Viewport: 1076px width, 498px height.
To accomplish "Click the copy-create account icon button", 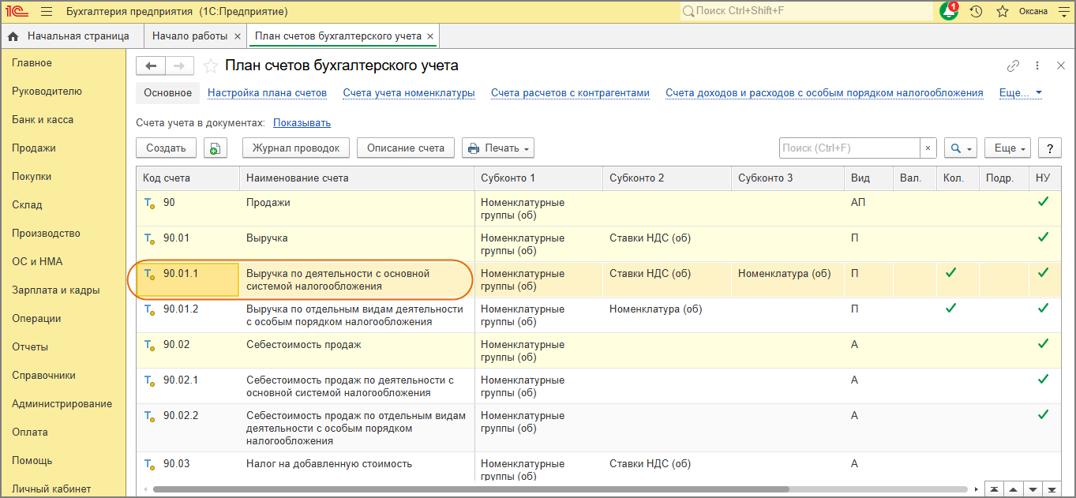I will point(216,148).
